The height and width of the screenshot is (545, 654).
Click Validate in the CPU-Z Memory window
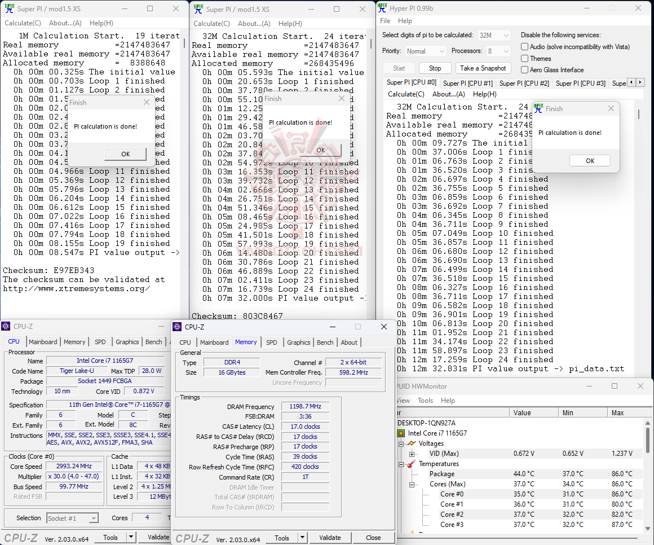point(330,538)
